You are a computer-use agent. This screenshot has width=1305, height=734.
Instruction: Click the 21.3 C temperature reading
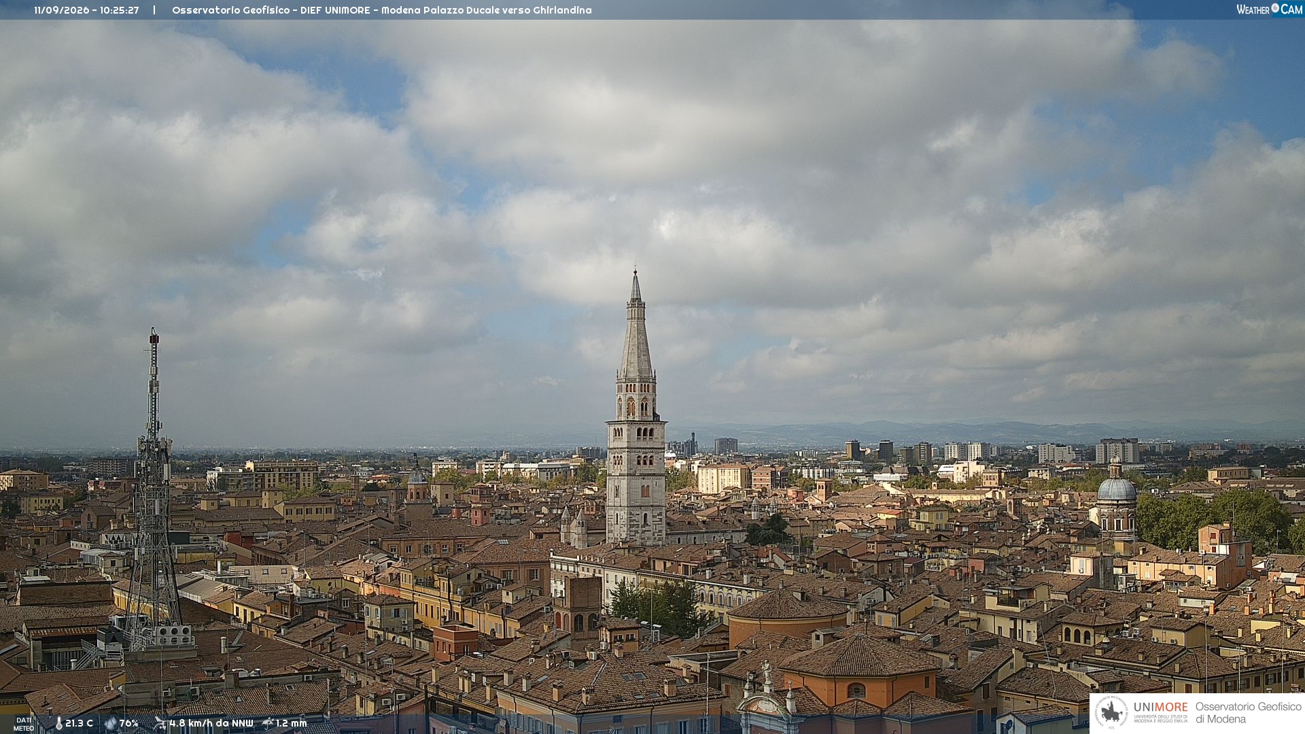[80, 724]
